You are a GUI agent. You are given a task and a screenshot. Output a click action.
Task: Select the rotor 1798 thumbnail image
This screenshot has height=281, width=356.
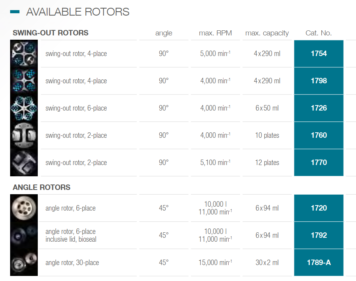[24, 81]
